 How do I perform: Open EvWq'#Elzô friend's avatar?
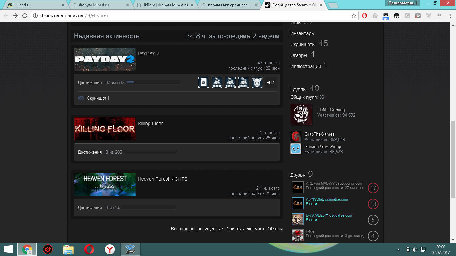coord(298,219)
